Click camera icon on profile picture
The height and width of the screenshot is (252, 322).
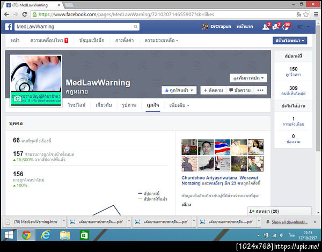pos(18,99)
